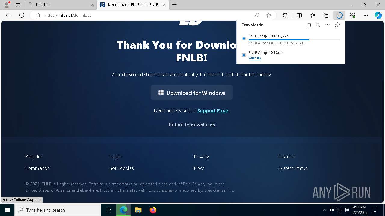This screenshot has height=216, width=385.
Task: Show hidden tray icons chevron
Action: pos(324,210)
